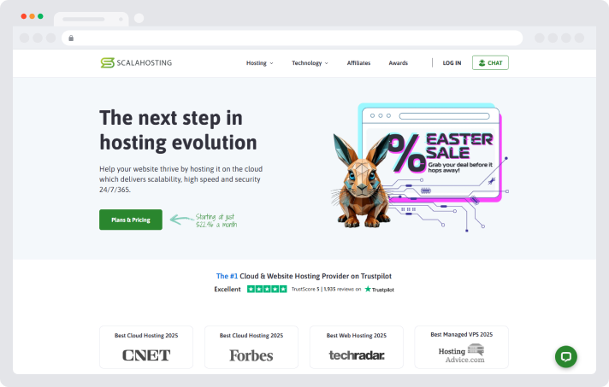Open the Trustpilot logo link
Image resolution: width=609 pixels, height=387 pixels.
coord(379,290)
